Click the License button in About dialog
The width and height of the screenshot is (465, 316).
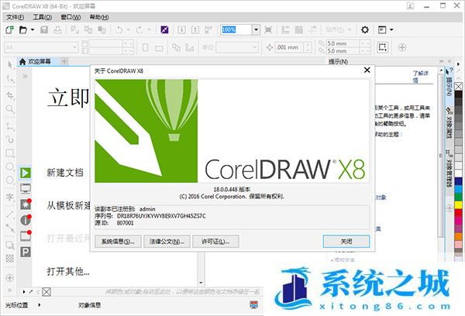215,242
